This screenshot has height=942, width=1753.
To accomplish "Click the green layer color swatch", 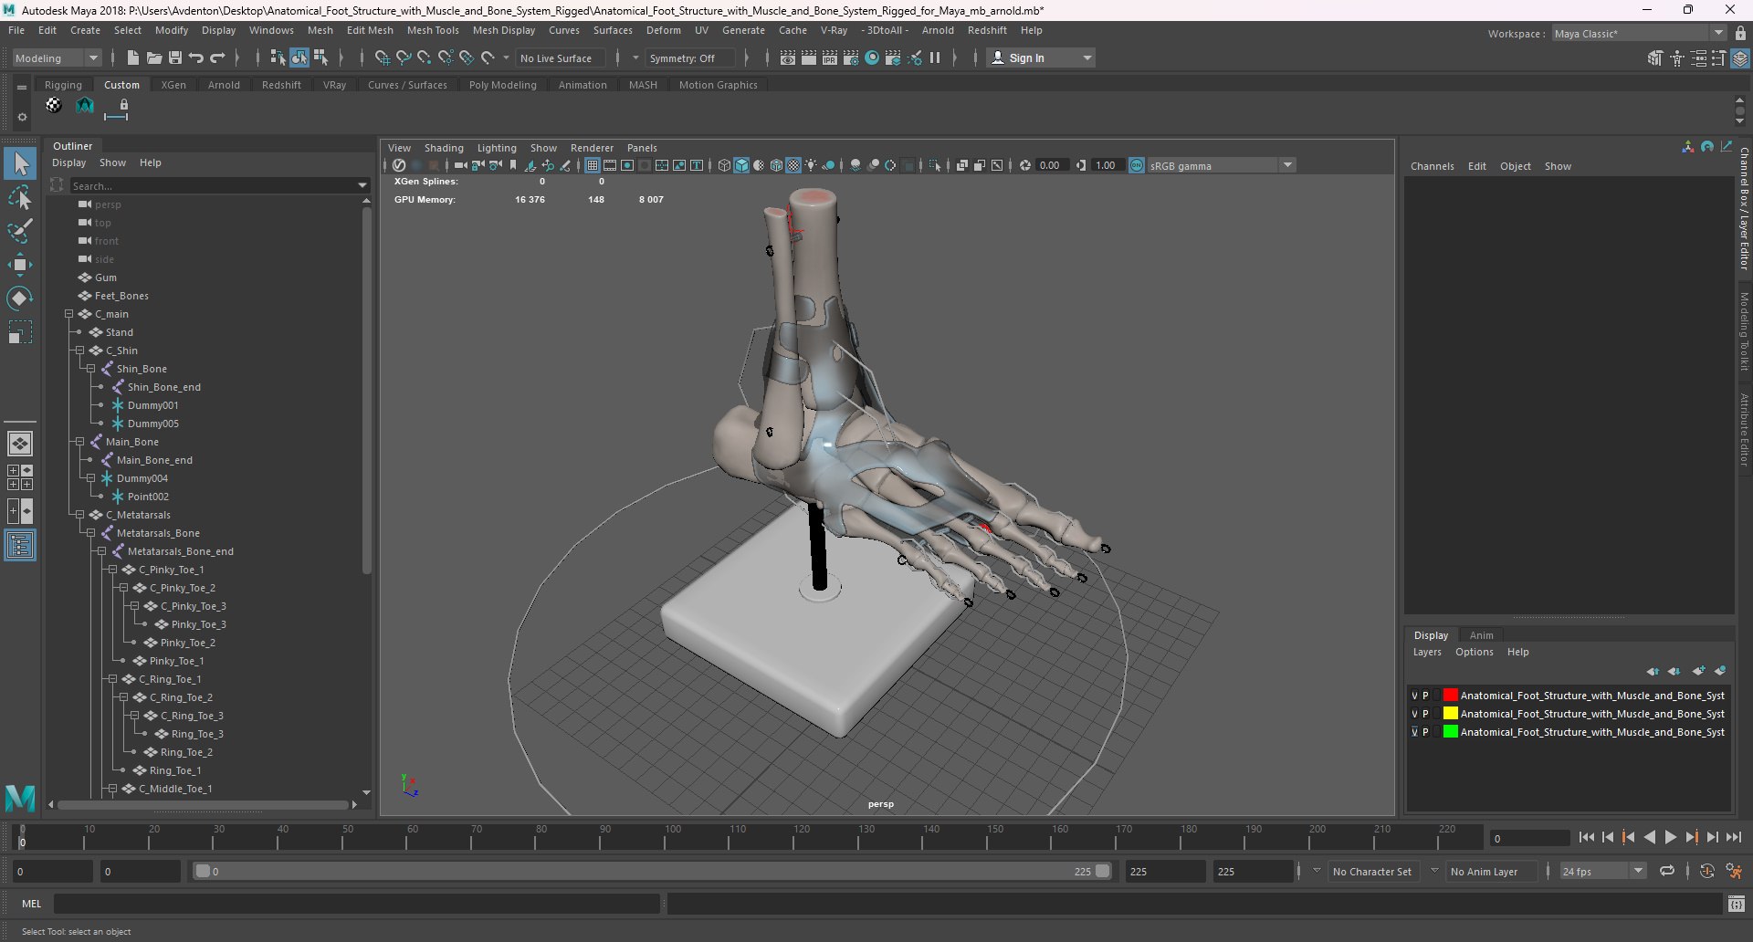I will [1450, 732].
